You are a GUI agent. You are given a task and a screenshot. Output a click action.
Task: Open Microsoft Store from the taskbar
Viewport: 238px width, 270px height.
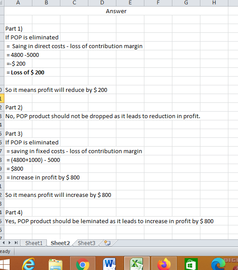pyautogui.click(x=191, y=264)
